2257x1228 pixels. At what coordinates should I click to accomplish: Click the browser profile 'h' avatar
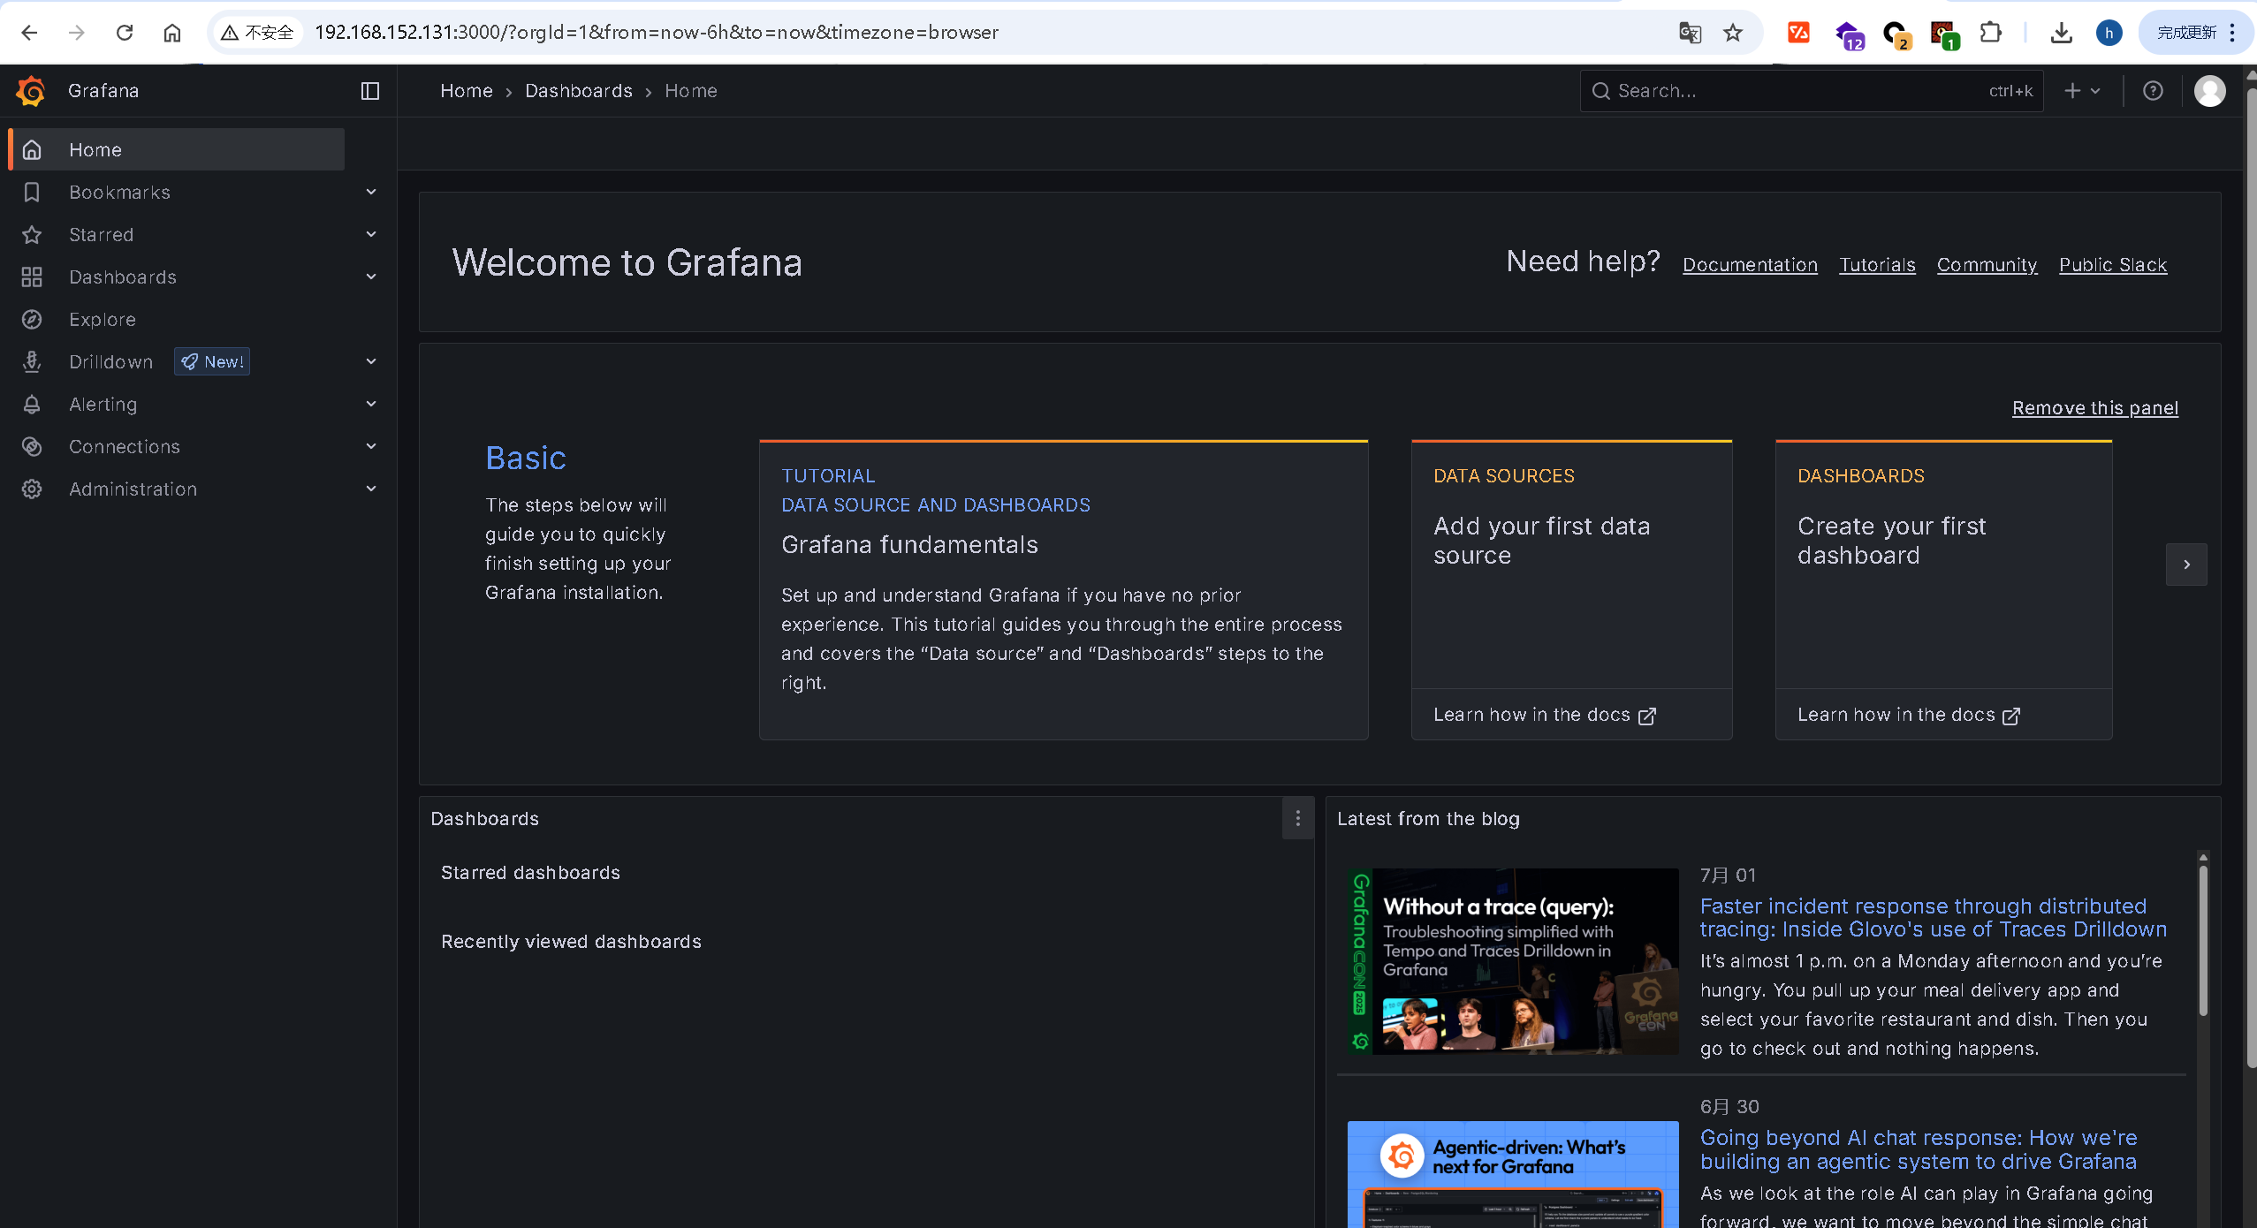click(2109, 33)
